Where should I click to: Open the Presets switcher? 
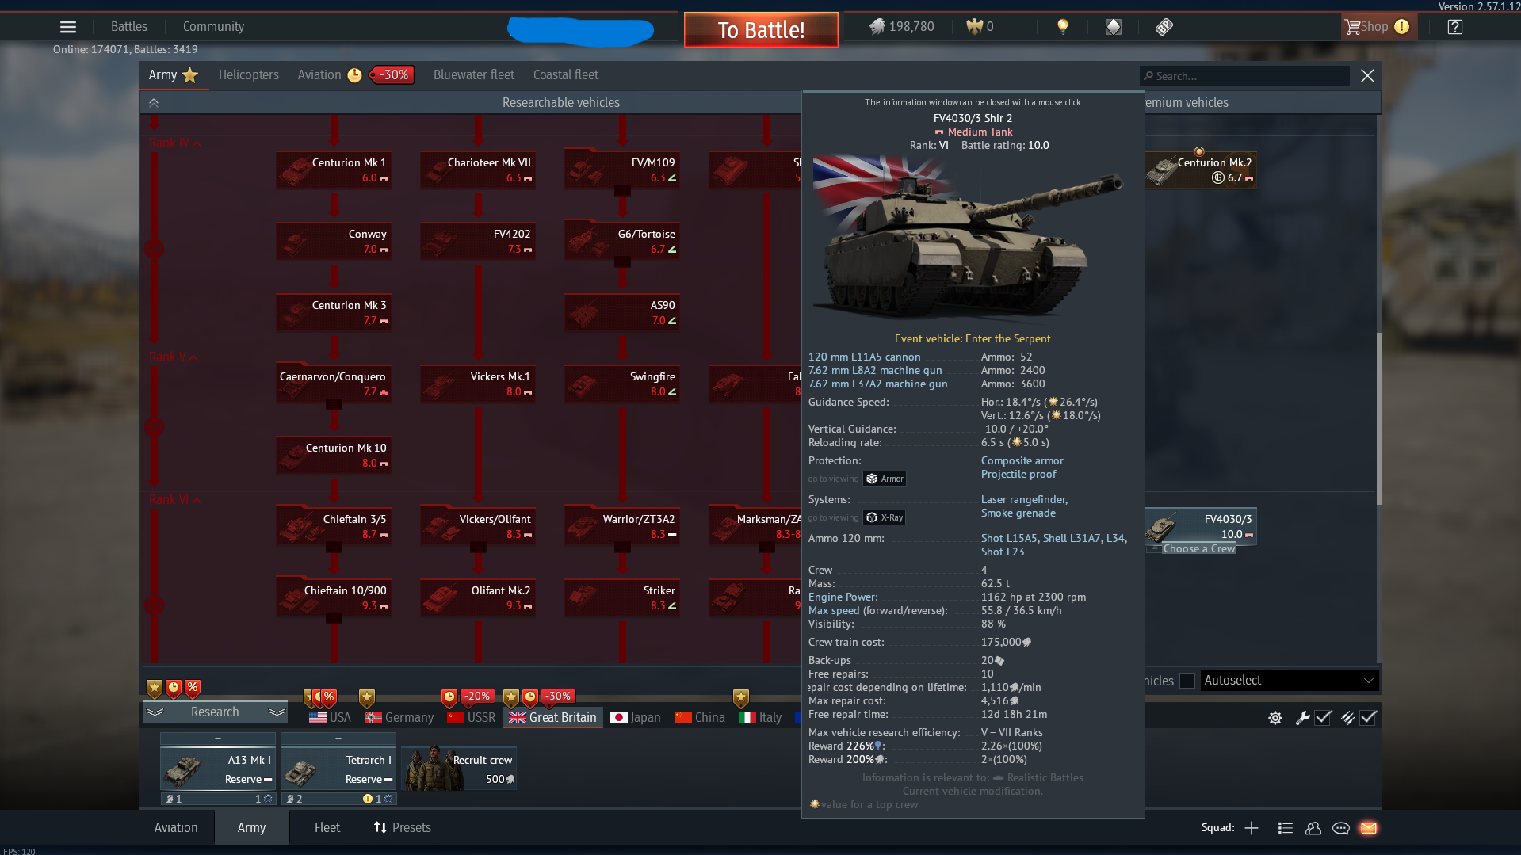[403, 828]
